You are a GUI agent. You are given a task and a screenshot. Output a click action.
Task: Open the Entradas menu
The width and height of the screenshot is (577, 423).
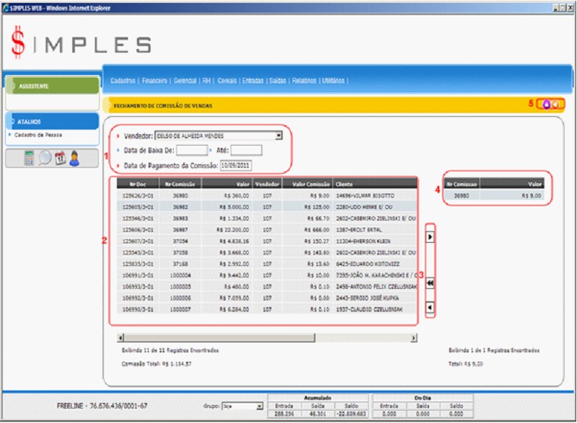(253, 81)
